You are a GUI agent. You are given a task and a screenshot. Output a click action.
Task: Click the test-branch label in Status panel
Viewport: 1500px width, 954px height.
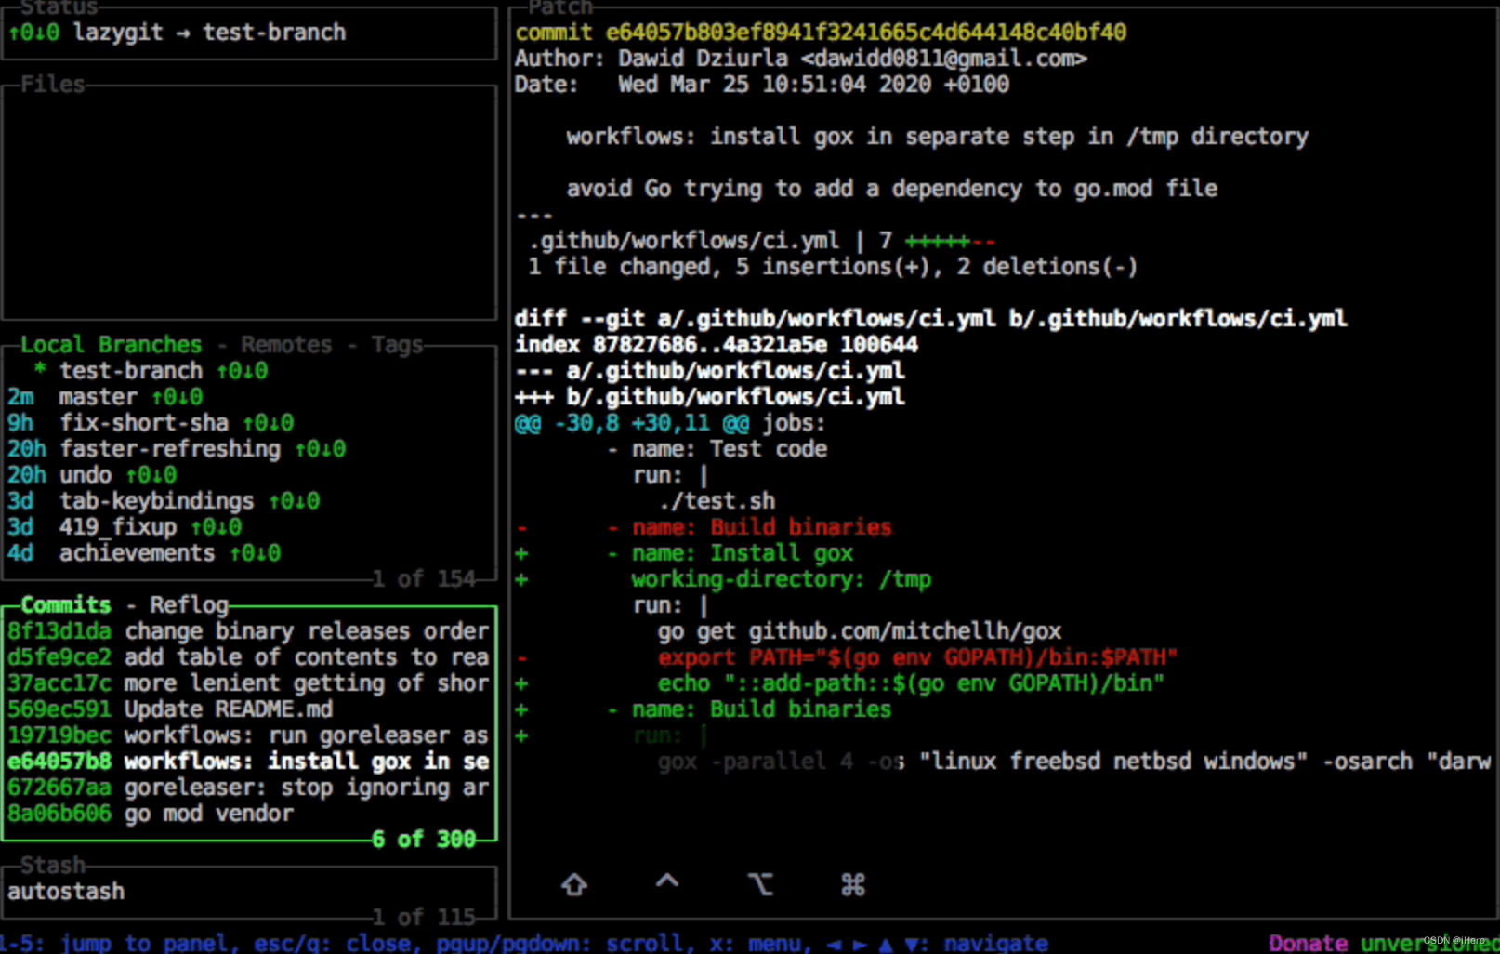coord(273,32)
